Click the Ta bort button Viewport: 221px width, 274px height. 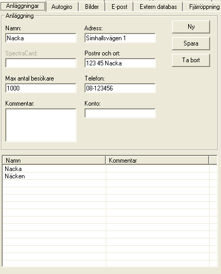click(191, 60)
